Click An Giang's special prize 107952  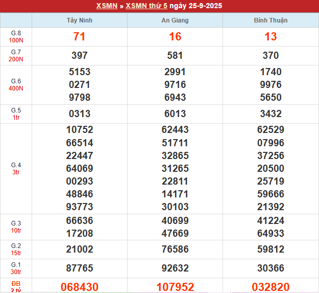tap(175, 287)
